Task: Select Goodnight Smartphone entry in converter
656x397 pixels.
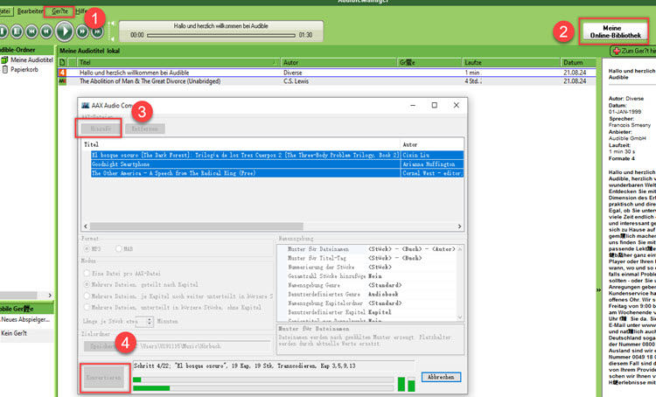Action: tap(277, 164)
